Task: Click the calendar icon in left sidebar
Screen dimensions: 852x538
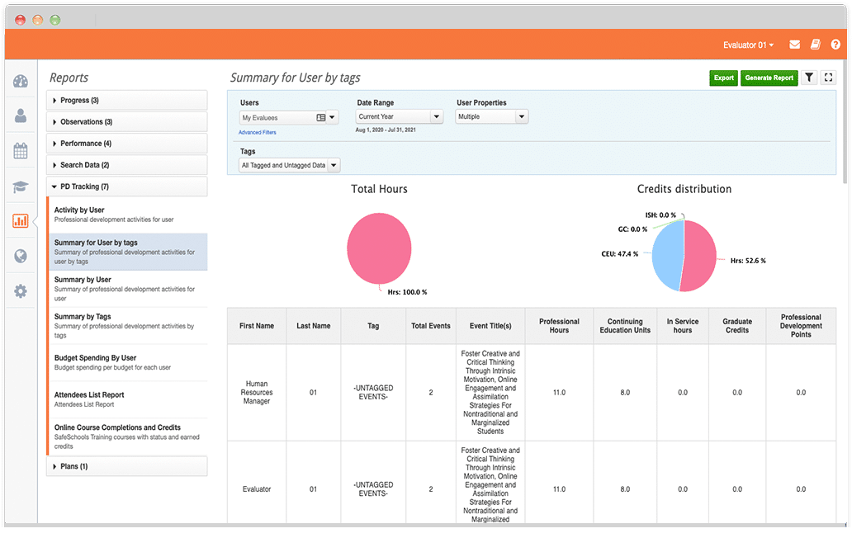Action: [x=21, y=151]
